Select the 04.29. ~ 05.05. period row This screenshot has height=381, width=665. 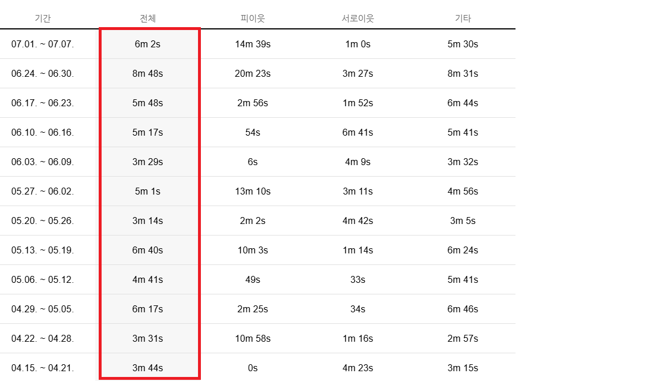pyautogui.click(x=43, y=309)
